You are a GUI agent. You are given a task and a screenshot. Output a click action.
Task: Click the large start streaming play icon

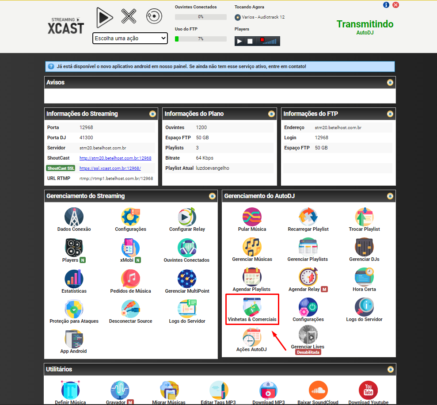point(105,17)
